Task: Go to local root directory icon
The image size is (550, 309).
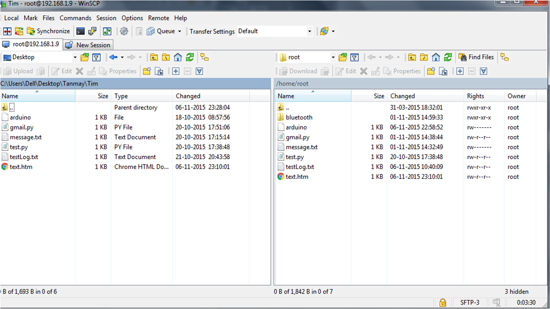Action: point(166,57)
